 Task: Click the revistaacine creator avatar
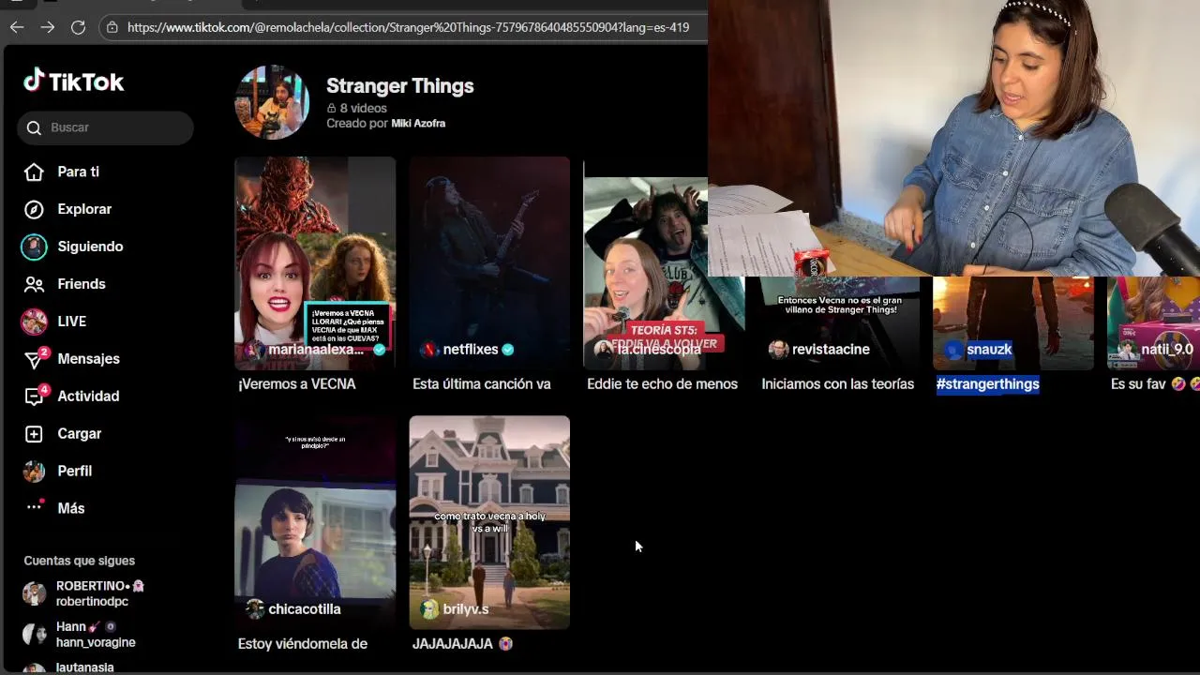(778, 350)
